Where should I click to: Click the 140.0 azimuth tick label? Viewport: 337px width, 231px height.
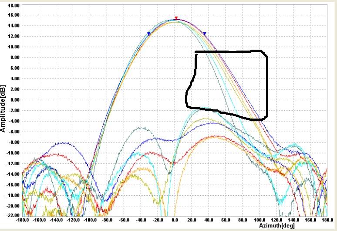pos(293,220)
